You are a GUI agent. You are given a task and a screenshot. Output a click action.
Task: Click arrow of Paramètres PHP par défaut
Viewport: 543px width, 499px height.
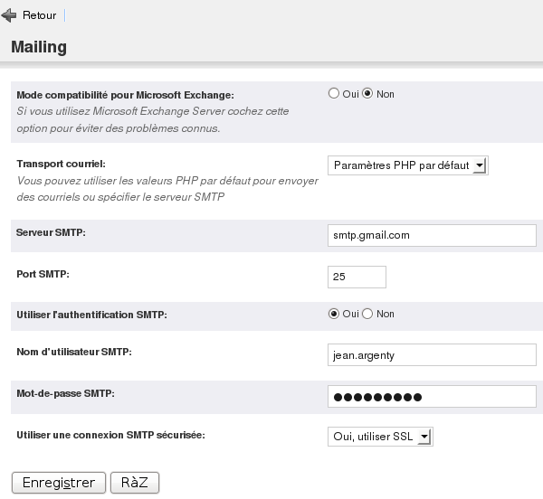tap(480, 165)
